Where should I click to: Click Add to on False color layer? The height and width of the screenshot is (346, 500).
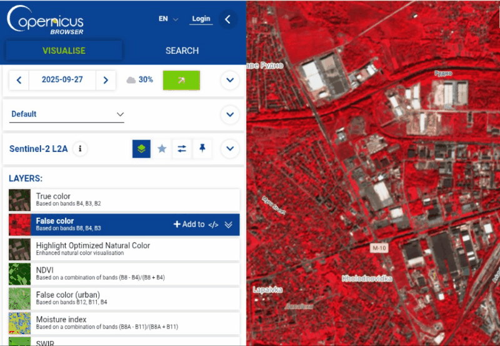(189, 225)
